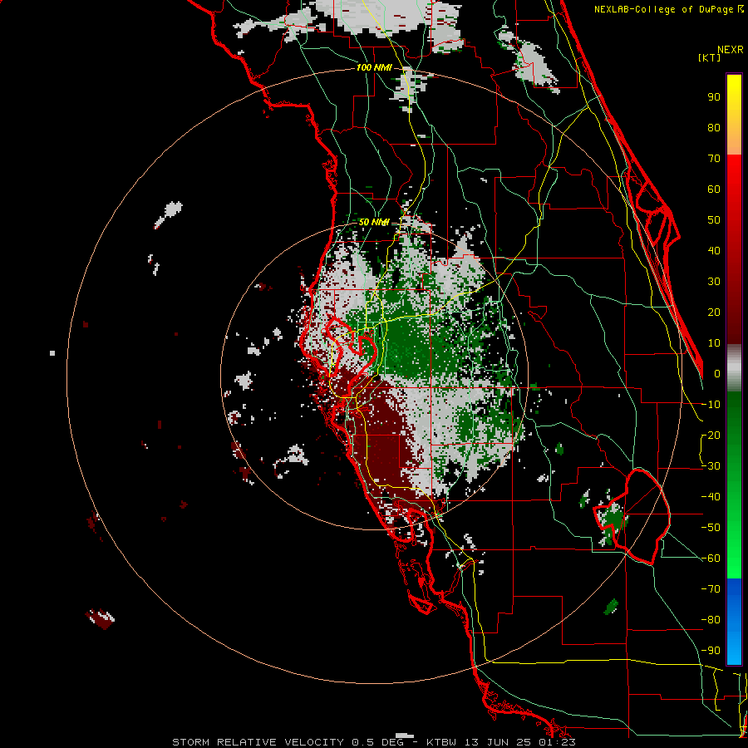Click the STORM RELATIVE VELOCITY product title
Image resolution: width=748 pixels, height=748 pixels.
258,742
